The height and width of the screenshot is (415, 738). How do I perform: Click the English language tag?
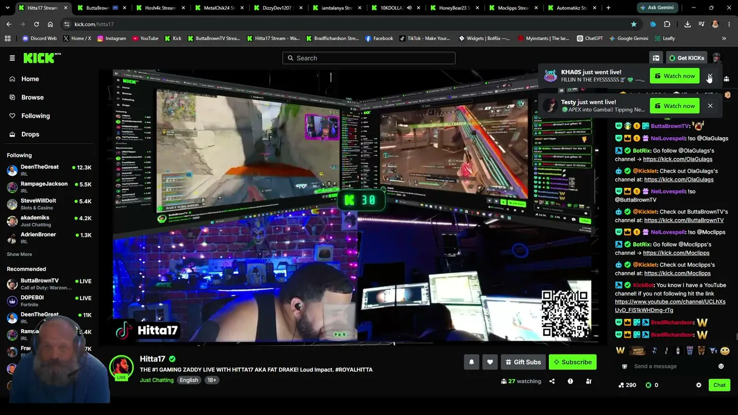[x=189, y=380]
